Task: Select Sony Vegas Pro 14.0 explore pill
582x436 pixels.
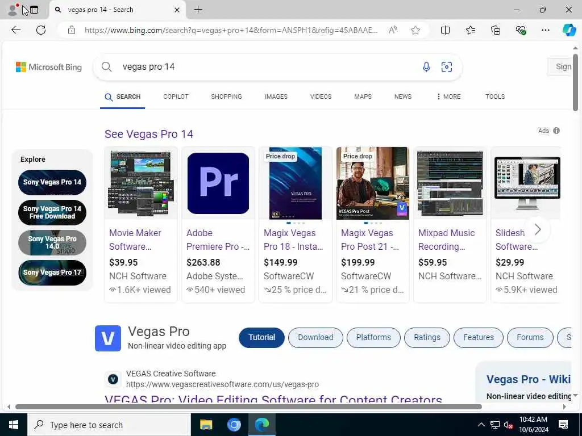Action: click(x=52, y=243)
